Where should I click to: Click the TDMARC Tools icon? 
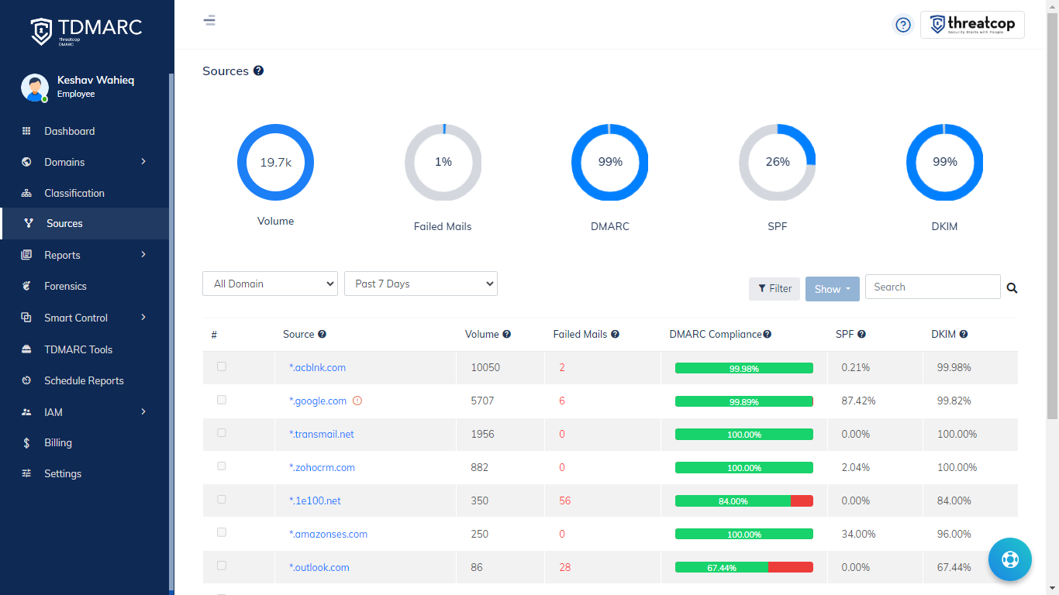[x=26, y=349]
